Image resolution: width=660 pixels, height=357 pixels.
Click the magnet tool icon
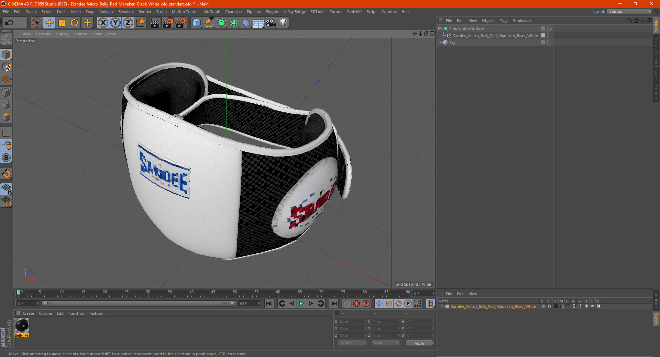(6, 174)
